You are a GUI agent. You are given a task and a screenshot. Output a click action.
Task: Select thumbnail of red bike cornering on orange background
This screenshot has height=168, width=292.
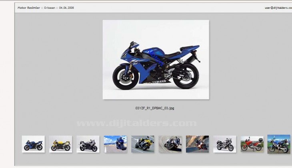pos(197,144)
